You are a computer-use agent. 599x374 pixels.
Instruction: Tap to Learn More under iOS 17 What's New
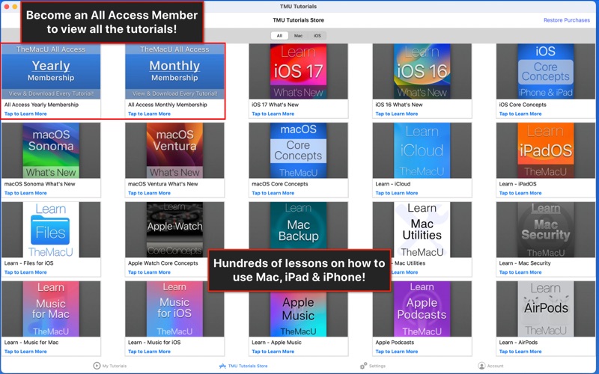(273, 114)
